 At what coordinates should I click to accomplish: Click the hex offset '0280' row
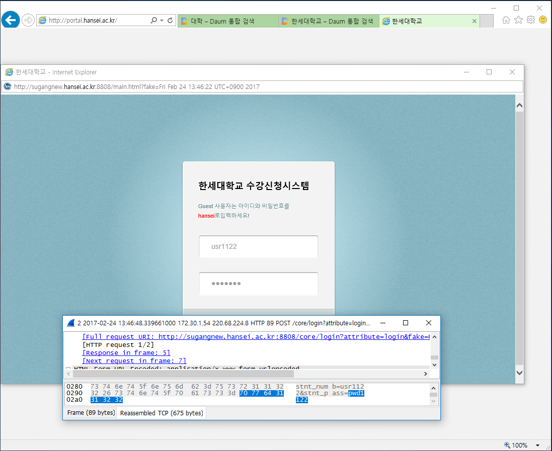click(74, 387)
